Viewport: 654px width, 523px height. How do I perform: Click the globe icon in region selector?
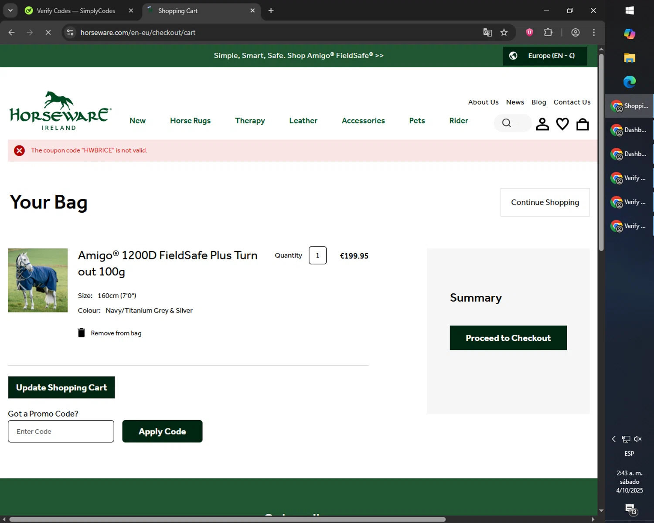pos(513,56)
